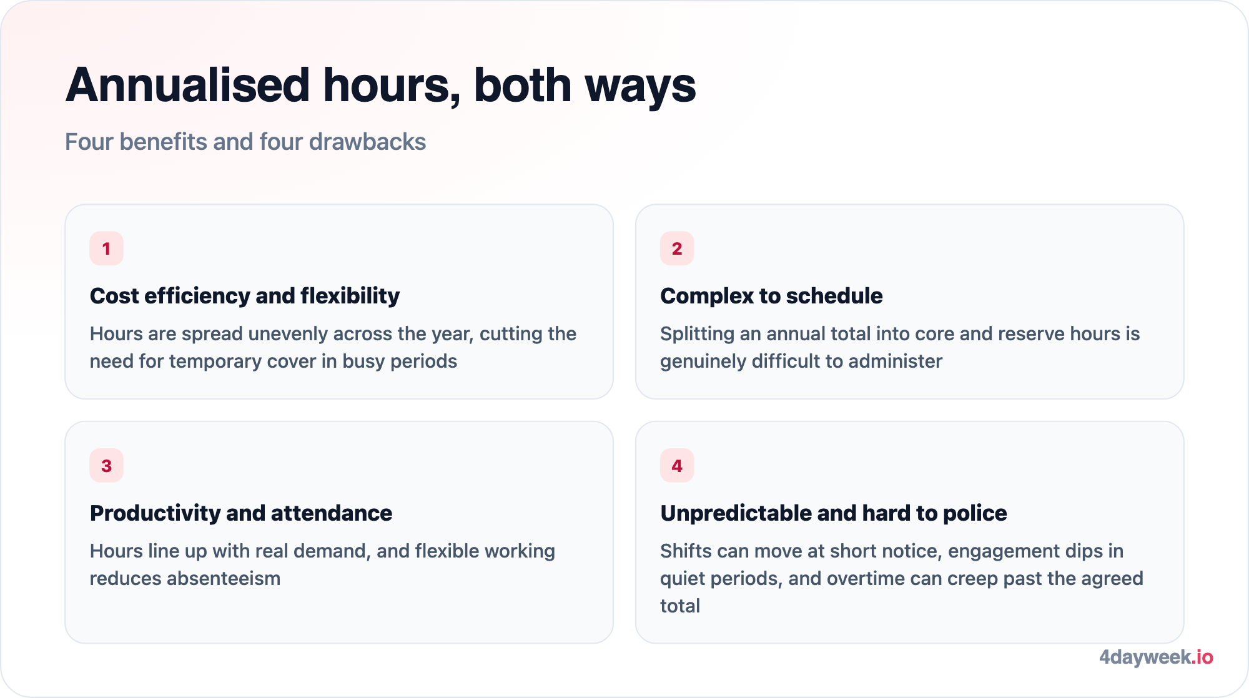The image size is (1249, 698).
Task: Click the number 2 badge icon
Action: tap(677, 248)
